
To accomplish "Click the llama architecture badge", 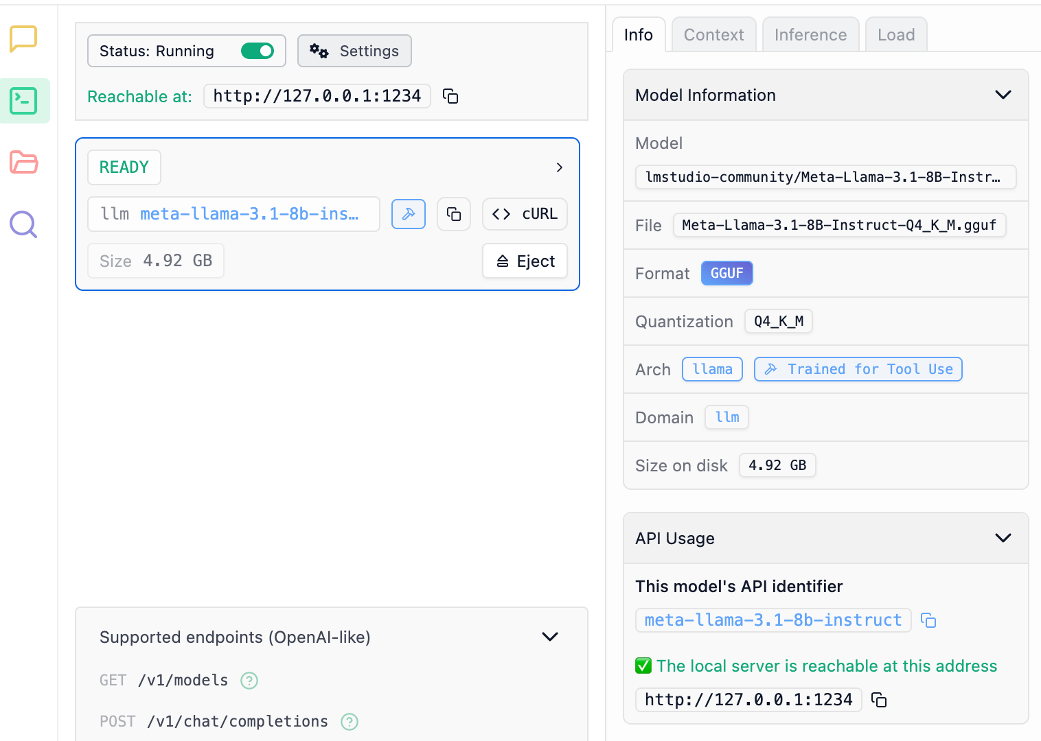I will point(713,369).
